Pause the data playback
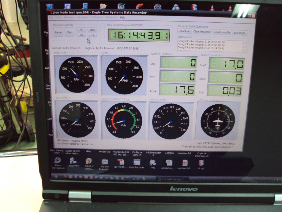 [x=58, y=32]
